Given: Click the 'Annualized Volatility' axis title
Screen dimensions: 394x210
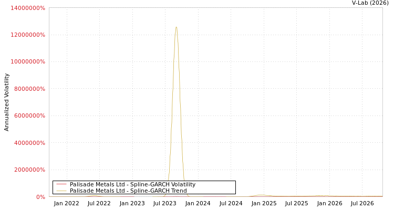Looking at the screenshot, I should [6, 102].
